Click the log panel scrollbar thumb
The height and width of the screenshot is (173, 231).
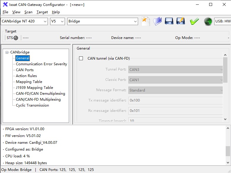(x=228, y=151)
